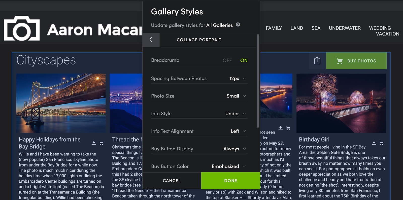Download the Birthday Girl photo
Image resolution: width=403 pixels, height=200 pixels.
[x=374, y=143]
